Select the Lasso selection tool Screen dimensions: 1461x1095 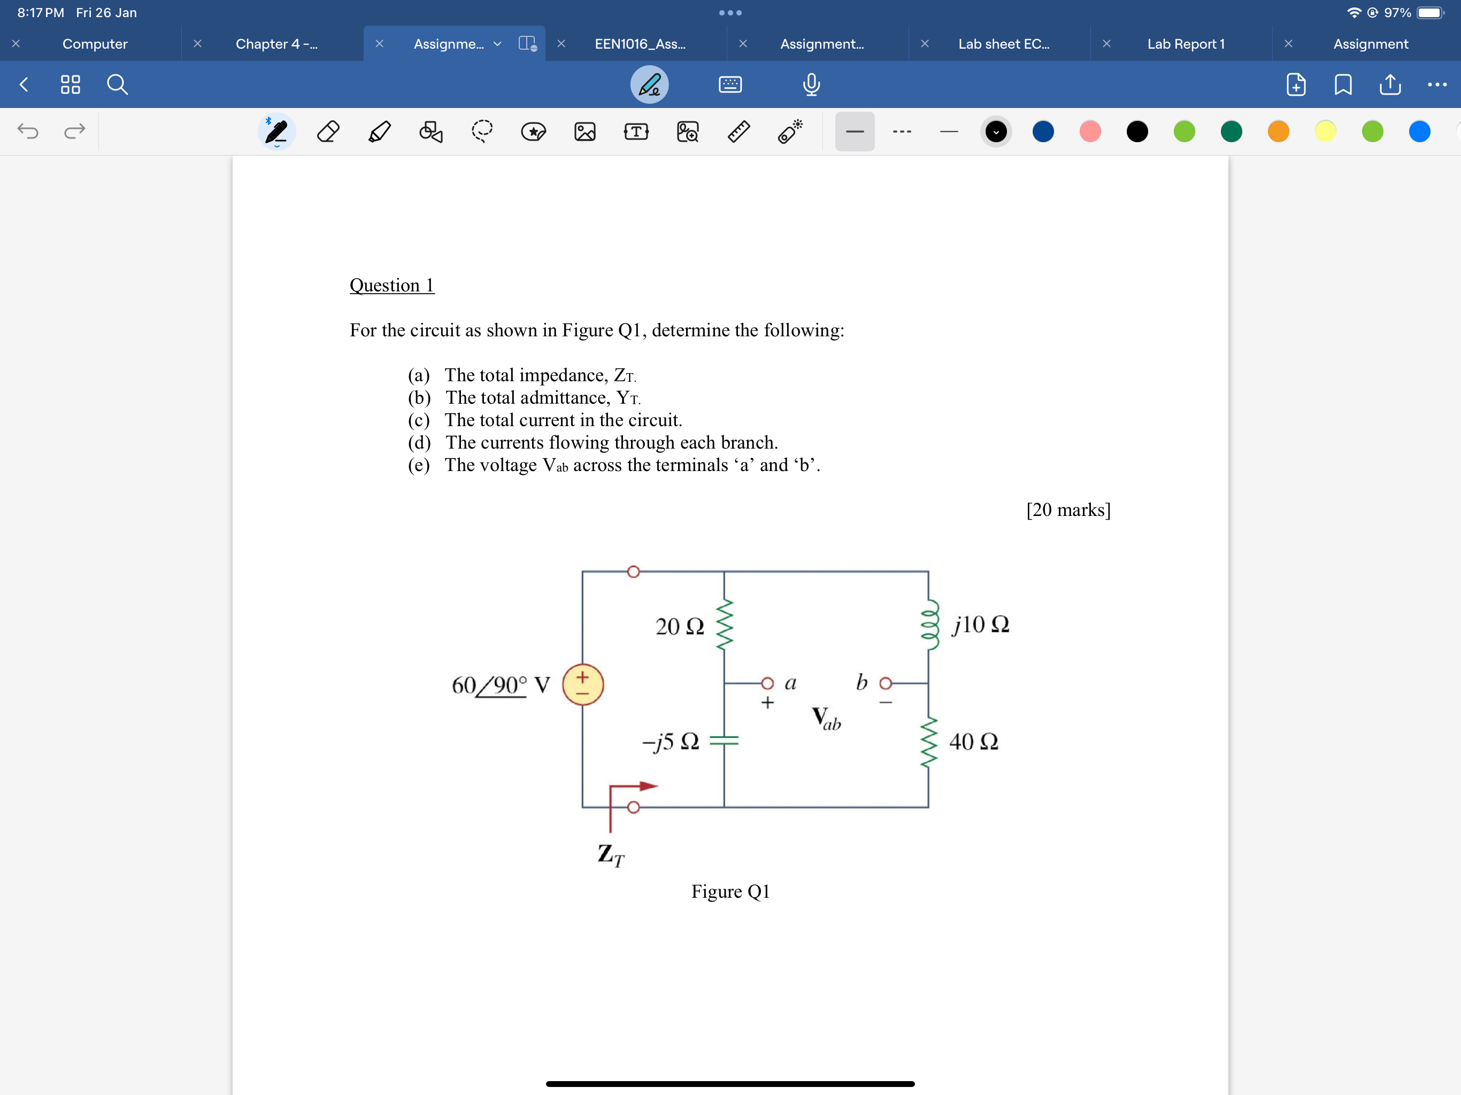coord(481,132)
